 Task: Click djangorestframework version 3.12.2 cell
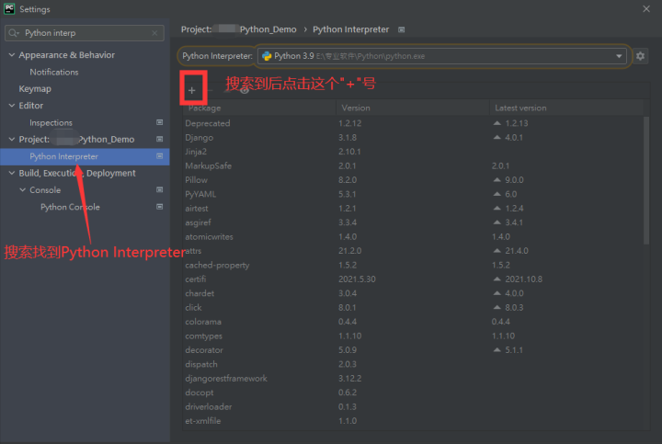349,379
